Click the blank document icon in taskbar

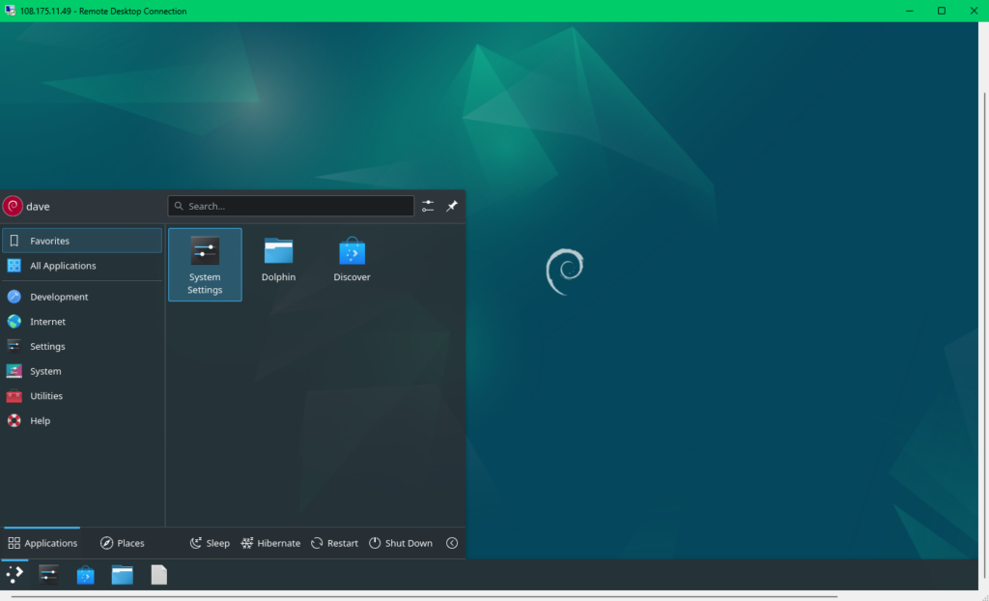pos(159,575)
